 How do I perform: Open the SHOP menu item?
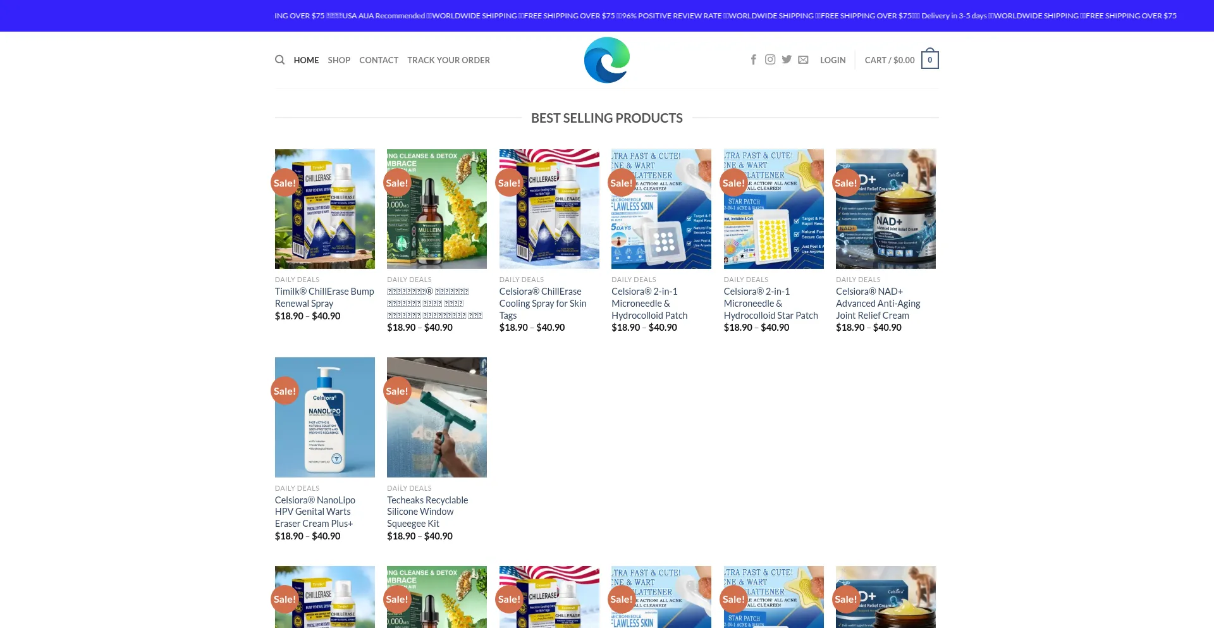click(339, 60)
